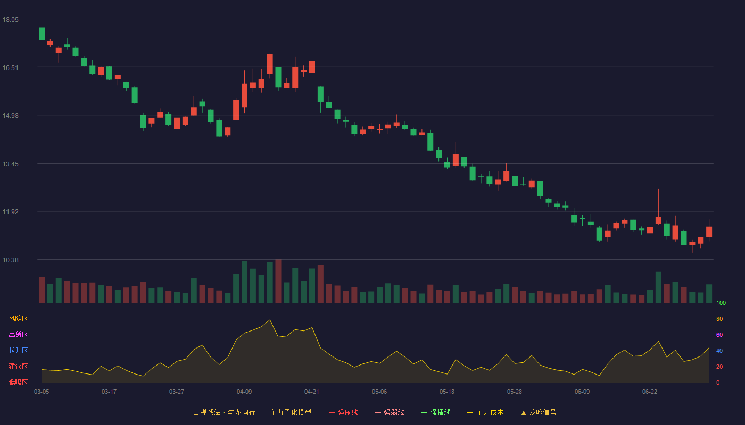
Task: Select the 低吸区 zone label
Action: (x=18, y=381)
